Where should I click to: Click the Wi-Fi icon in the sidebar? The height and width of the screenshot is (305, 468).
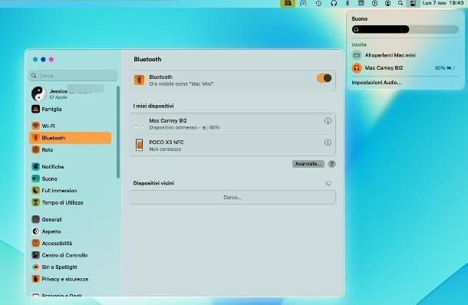pos(35,126)
